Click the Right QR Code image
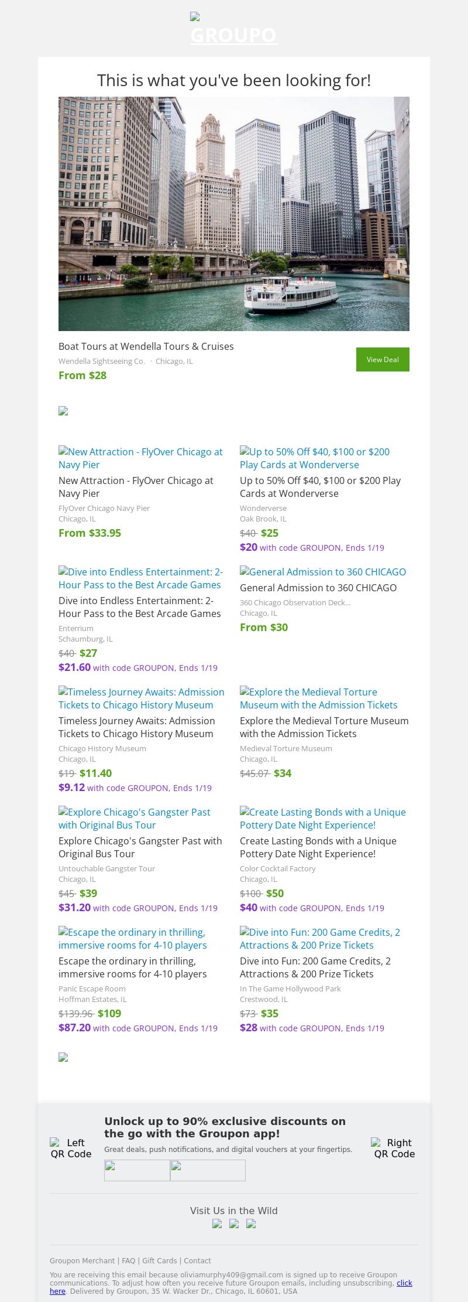The width and height of the screenshot is (468, 1302). pos(394,1148)
